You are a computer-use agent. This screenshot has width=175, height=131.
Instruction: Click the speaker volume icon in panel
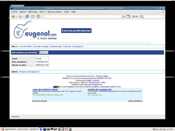154,129
